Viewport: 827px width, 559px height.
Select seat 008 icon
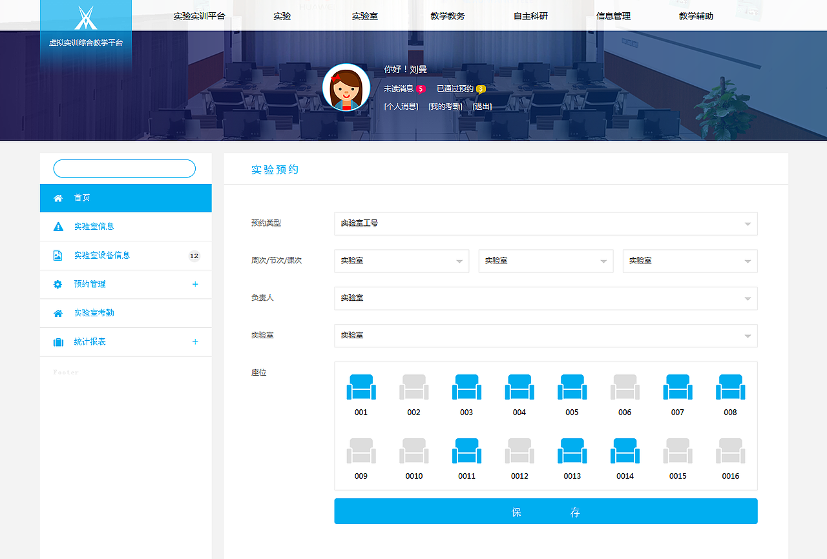(x=731, y=387)
